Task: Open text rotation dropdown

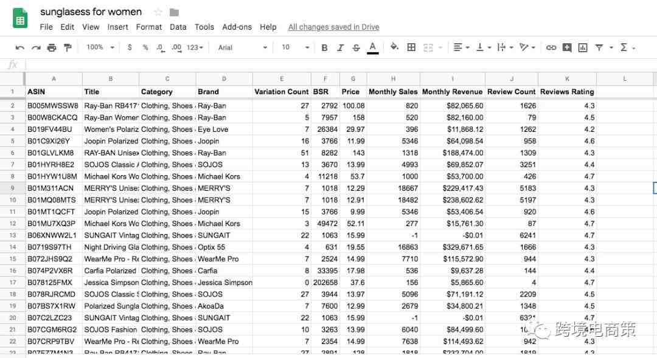Action: 527,47
